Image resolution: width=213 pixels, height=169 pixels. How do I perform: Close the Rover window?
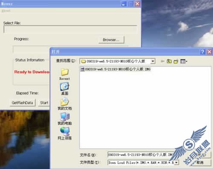click(137, 4)
